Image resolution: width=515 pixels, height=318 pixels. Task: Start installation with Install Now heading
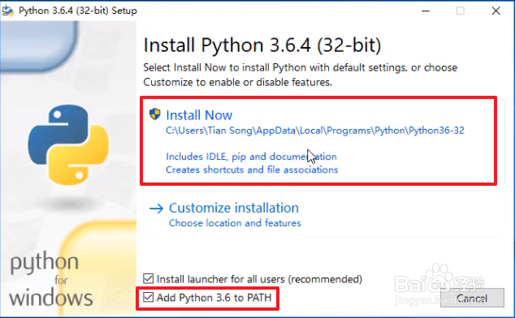pyautogui.click(x=199, y=115)
